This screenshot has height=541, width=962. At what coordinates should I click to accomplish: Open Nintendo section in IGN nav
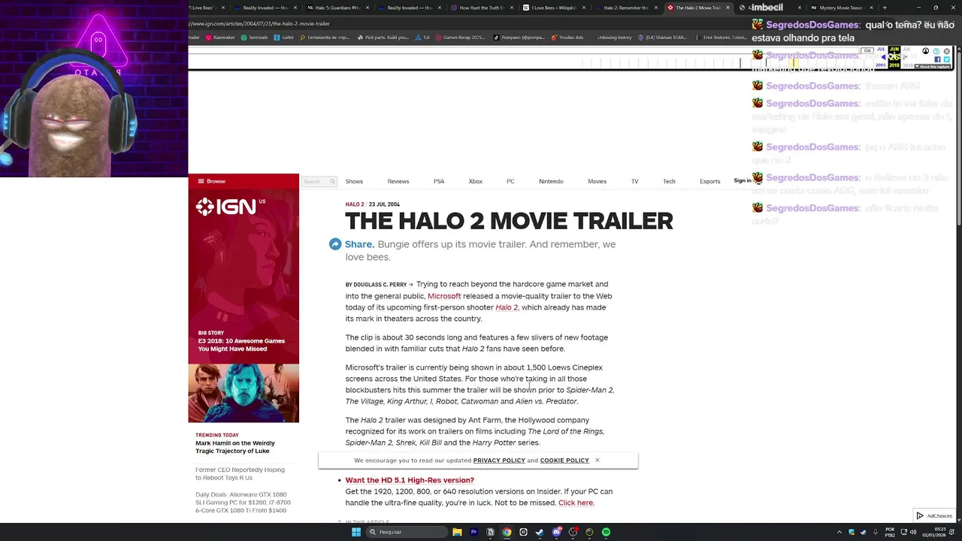point(551,181)
